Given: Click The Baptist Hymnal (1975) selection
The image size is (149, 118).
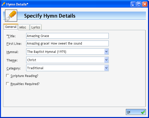Looking at the screenshot, I should click(x=47, y=52).
